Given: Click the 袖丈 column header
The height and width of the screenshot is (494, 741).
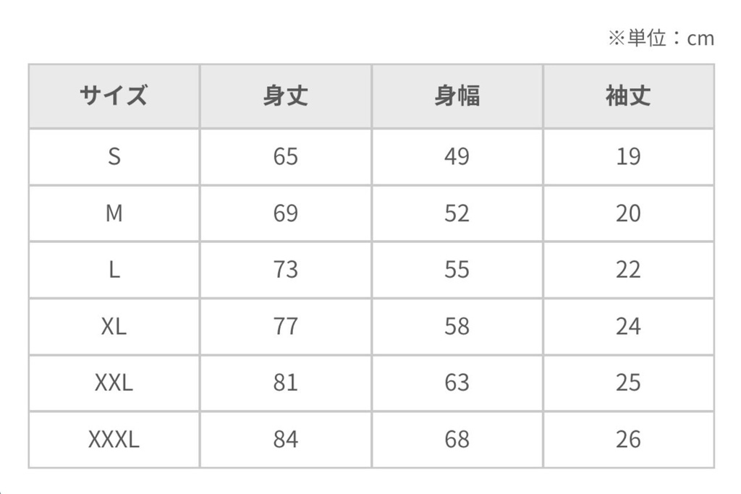Looking at the screenshot, I should 628,96.
